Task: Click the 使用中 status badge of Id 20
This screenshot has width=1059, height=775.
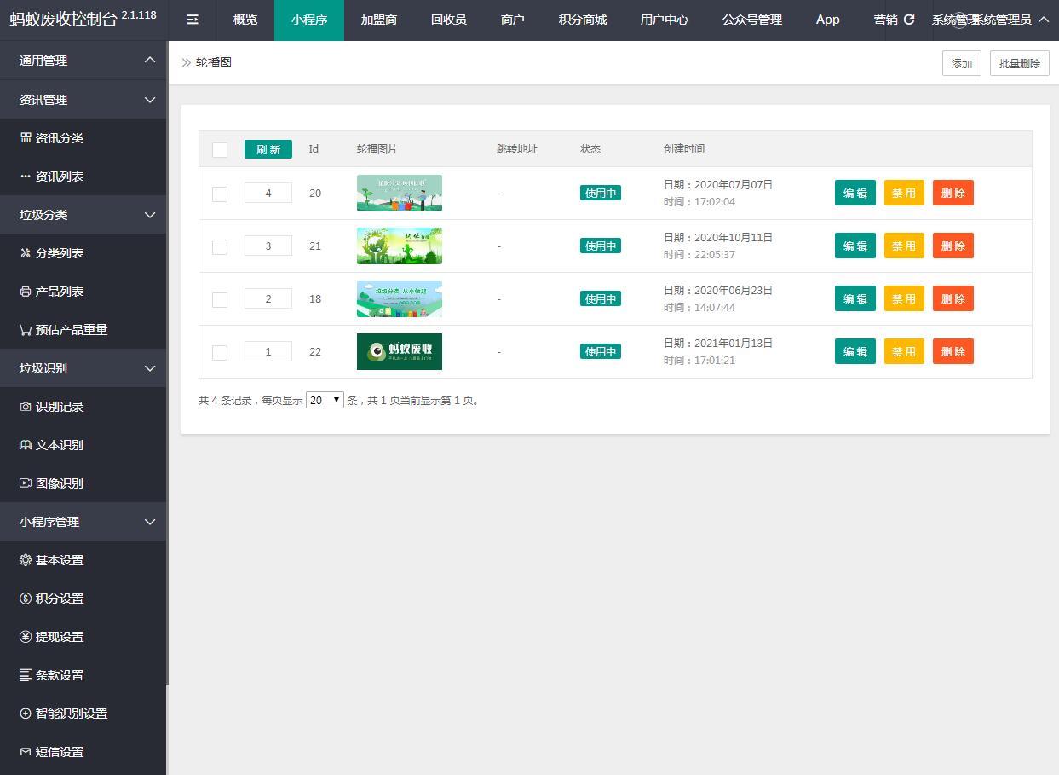Action: [601, 193]
